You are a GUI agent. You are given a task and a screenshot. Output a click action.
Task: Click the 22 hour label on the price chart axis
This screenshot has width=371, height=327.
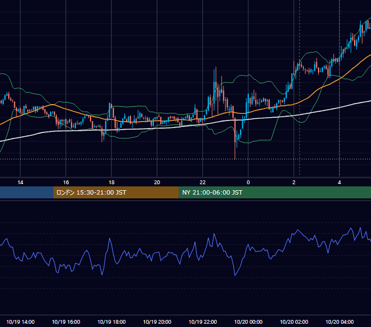point(202,183)
